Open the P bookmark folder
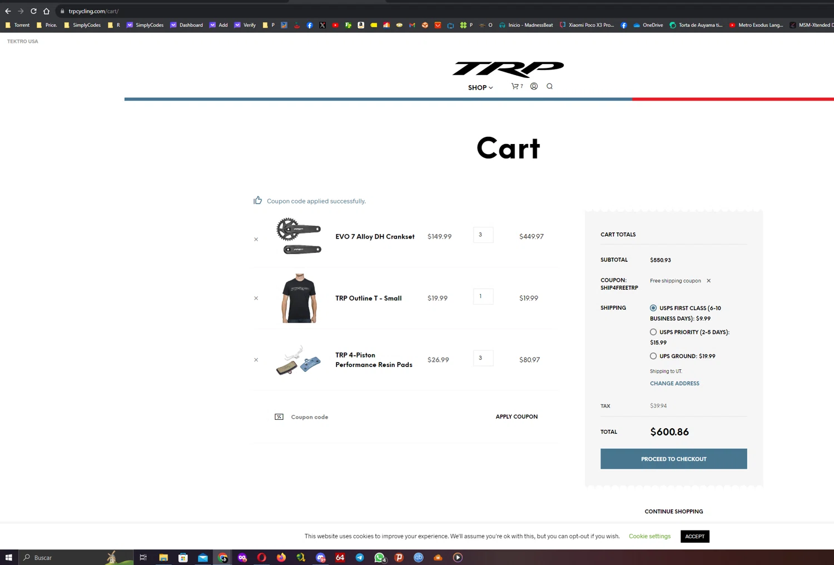Screen dimensions: 834x565 269,25
